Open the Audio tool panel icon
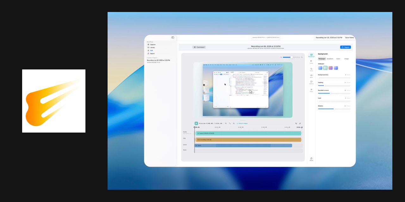The image size is (405, 202). point(311,90)
